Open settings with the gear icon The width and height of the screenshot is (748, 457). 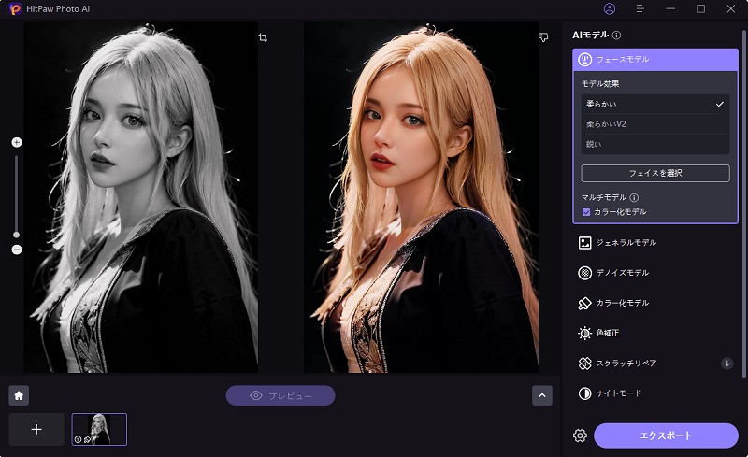point(580,436)
